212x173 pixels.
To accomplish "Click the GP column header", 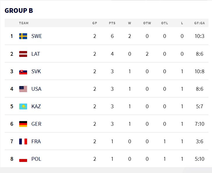I will (x=95, y=23).
